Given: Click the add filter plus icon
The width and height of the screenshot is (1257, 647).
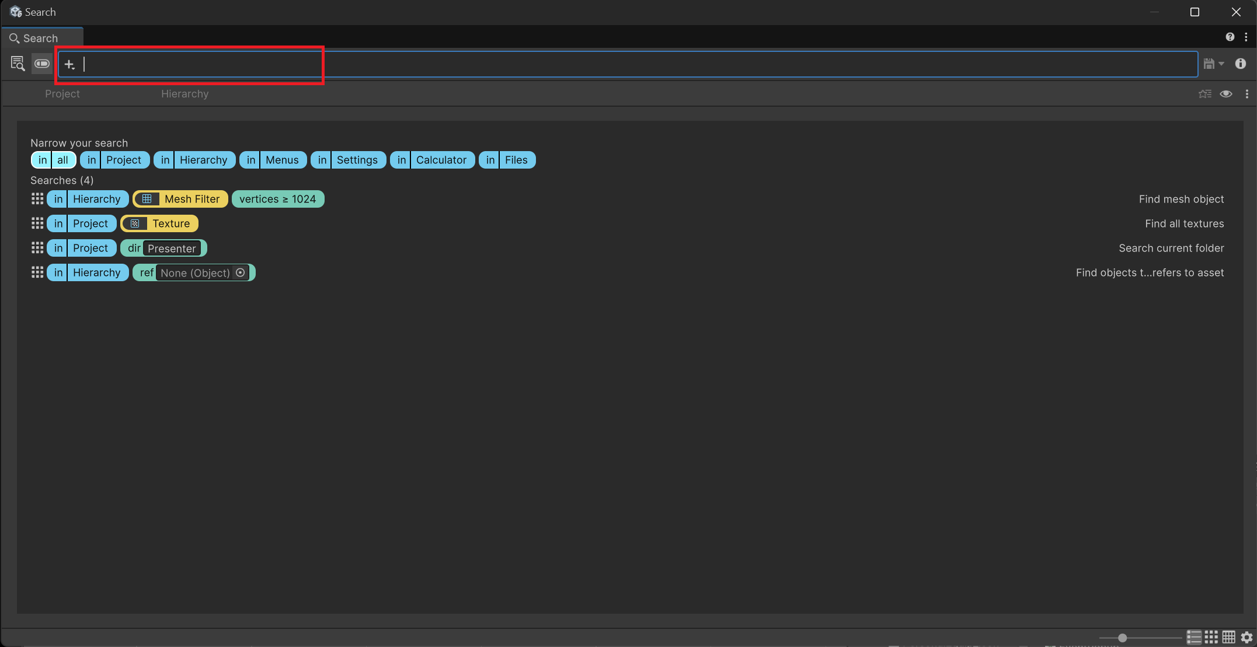Looking at the screenshot, I should 69,64.
